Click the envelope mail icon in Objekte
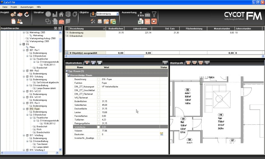The image size is (265, 159). point(100,21)
